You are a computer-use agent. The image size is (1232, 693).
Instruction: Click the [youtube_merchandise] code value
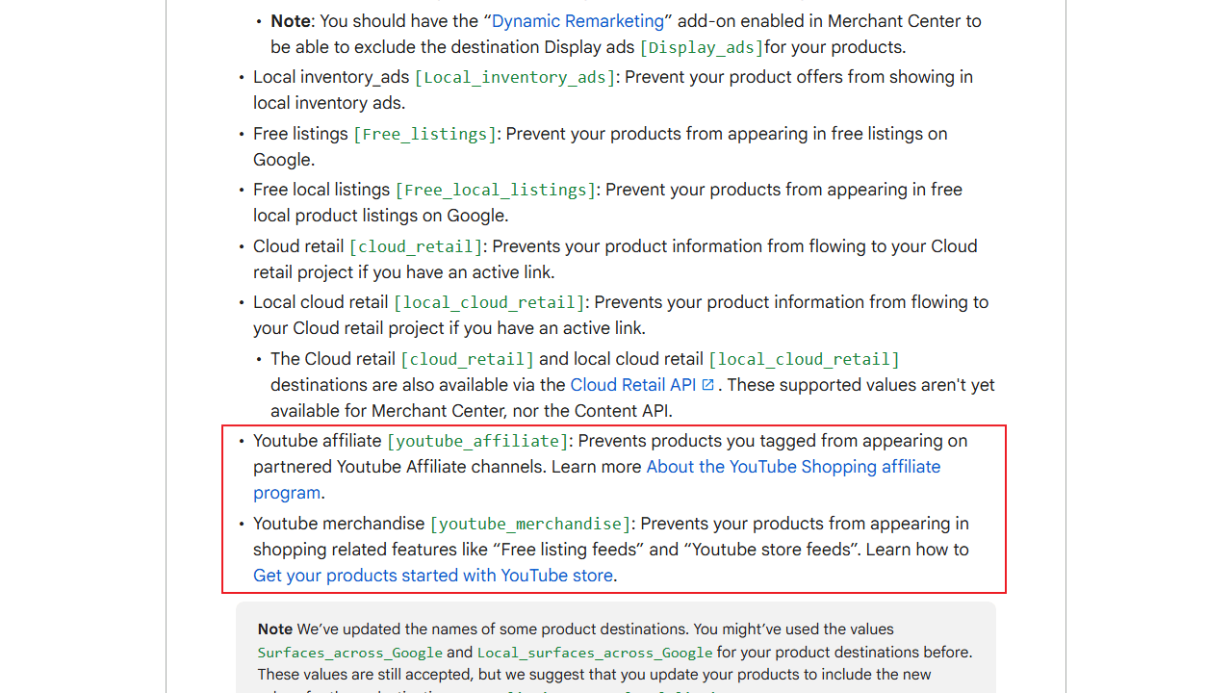(x=530, y=524)
